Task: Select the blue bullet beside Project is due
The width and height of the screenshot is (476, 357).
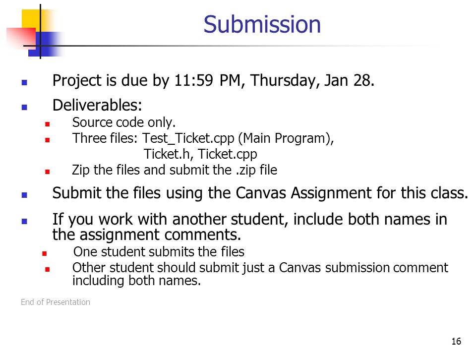Action: point(25,82)
